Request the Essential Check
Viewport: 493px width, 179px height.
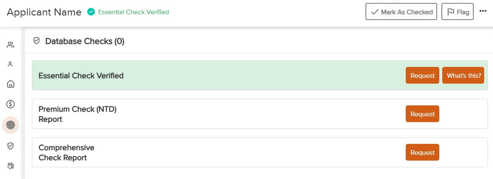[x=422, y=75]
